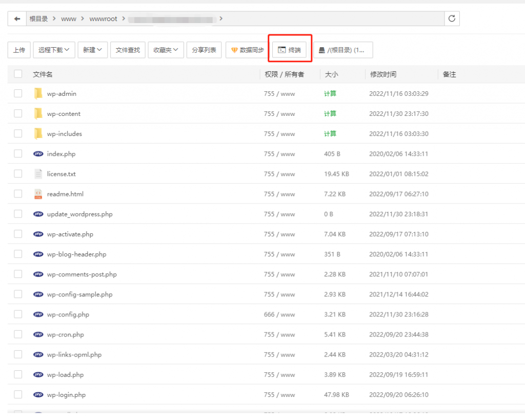The height and width of the screenshot is (417, 525).
Task: Expand the last breadcrumb chevron
Action: (221, 18)
